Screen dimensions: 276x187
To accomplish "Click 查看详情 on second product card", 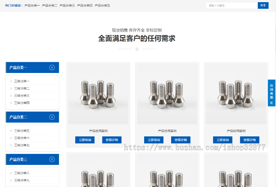I will [181, 140].
